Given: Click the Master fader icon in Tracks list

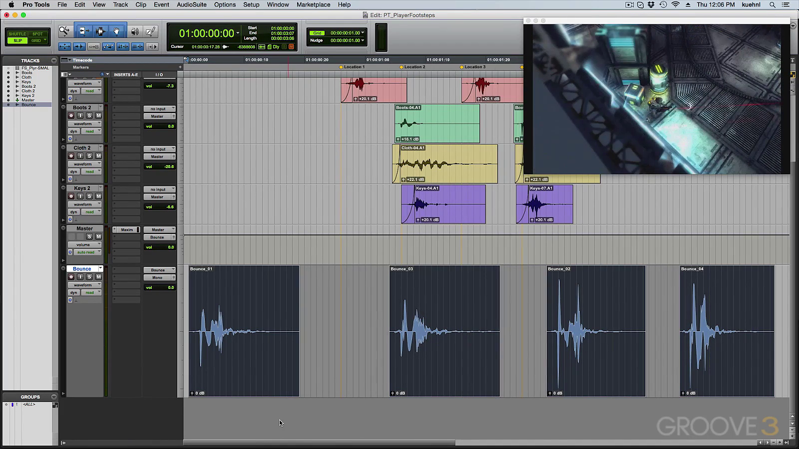Looking at the screenshot, I should pos(17,100).
